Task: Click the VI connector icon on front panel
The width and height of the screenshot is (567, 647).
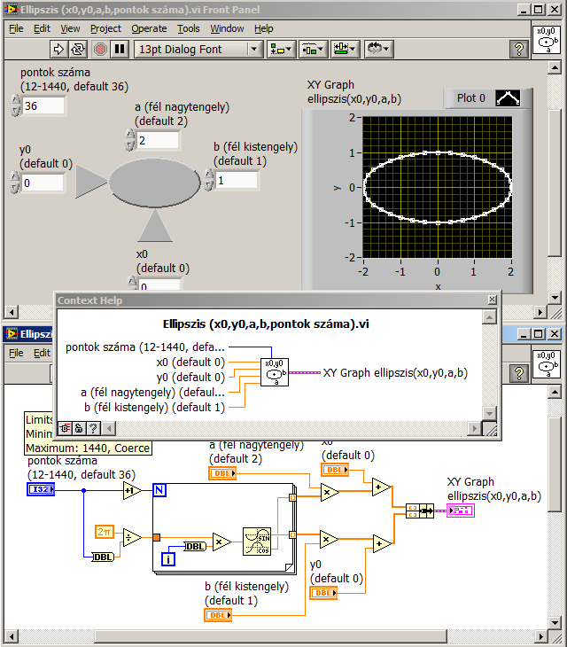Action: (547, 40)
